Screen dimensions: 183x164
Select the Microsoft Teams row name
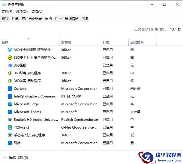[x=27, y=112]
